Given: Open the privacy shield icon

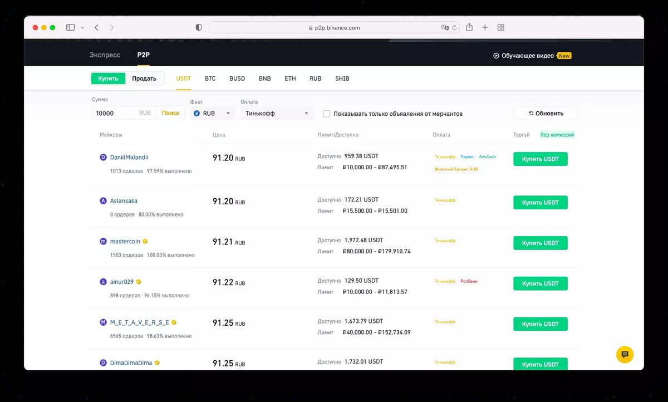Looking at the screenshot, I should tap(199, 27).
